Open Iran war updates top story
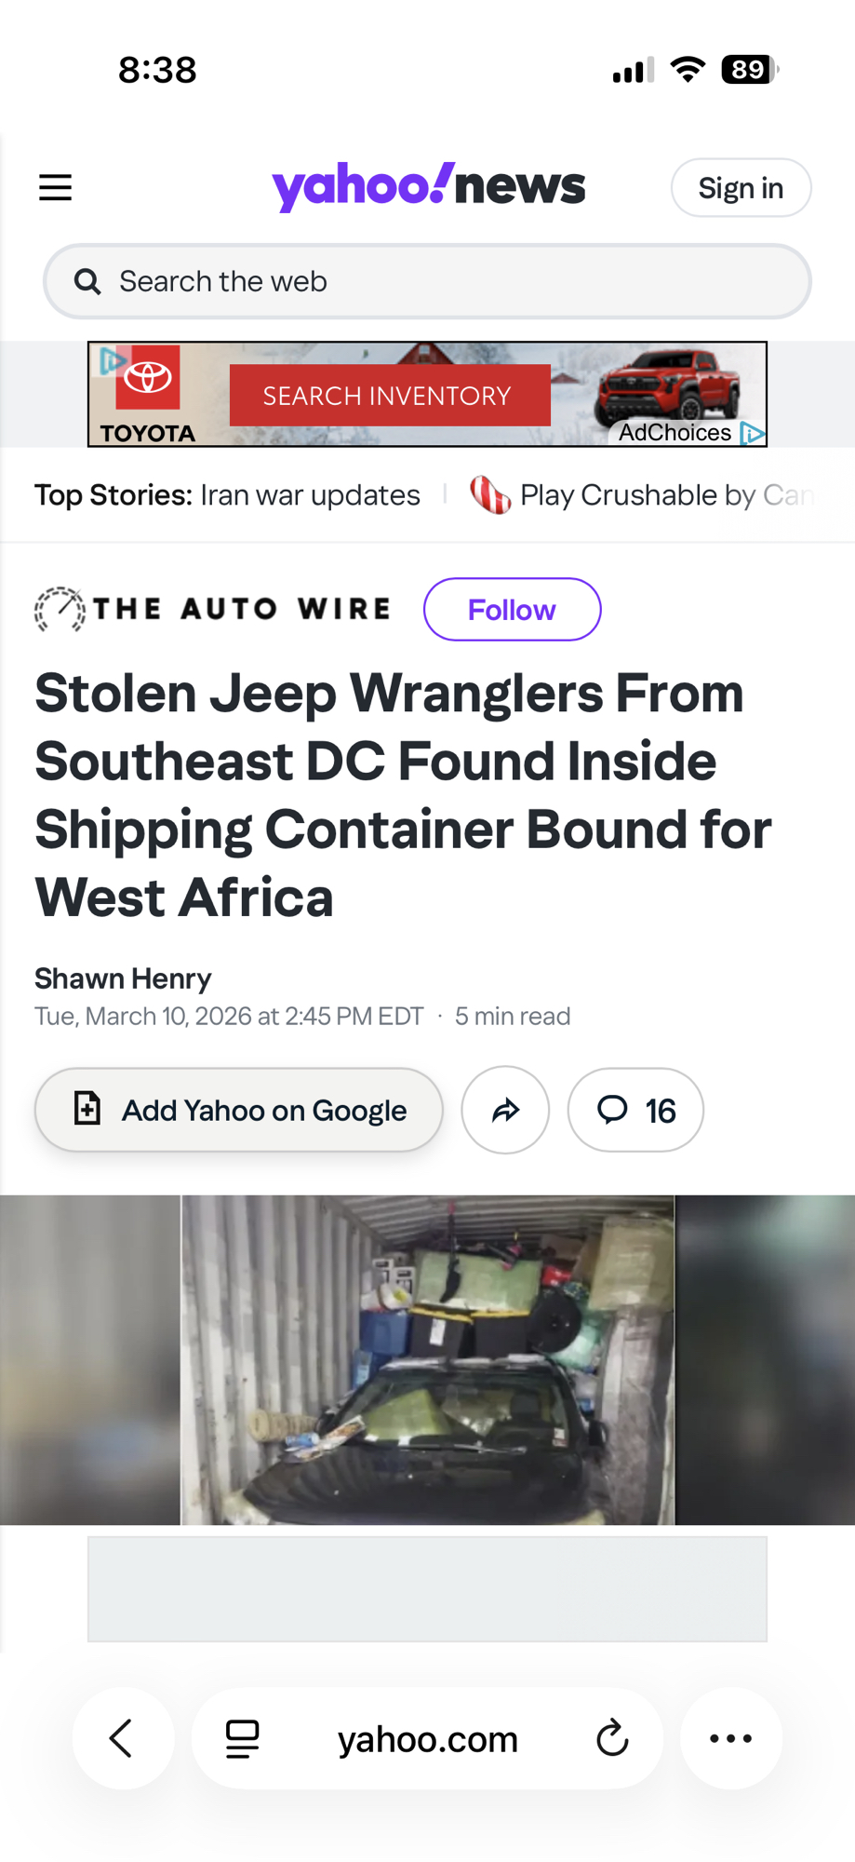Screen dimensions: 855x1862 click(x=310, y=495)
